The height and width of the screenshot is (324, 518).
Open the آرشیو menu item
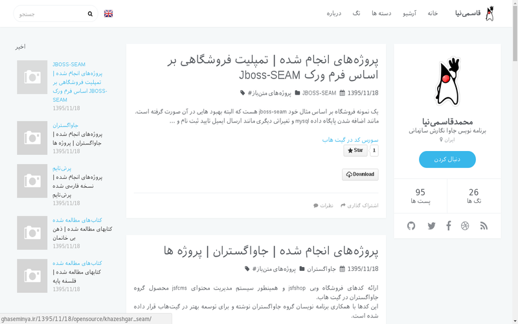point(410,14)
